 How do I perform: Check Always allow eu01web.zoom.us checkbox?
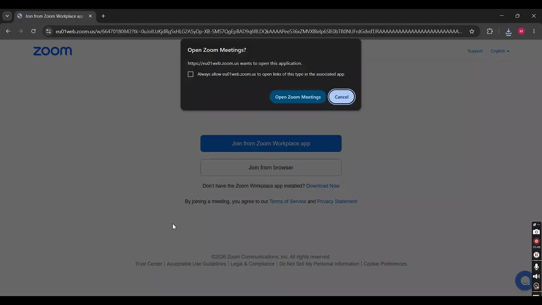click(x=191, y=74)
